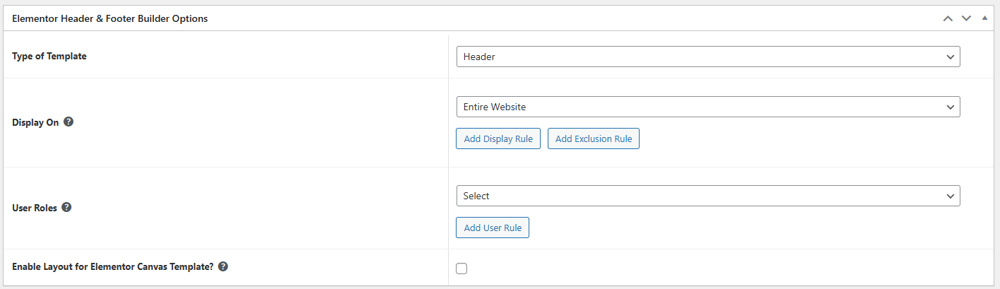
Task: Enable layout for Elementor Canvas Template checkbox
Action: (461, 268)
